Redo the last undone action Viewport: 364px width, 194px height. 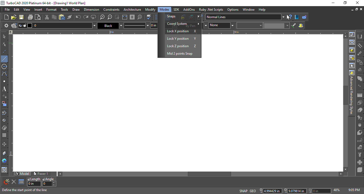click(x=86, y=17)
